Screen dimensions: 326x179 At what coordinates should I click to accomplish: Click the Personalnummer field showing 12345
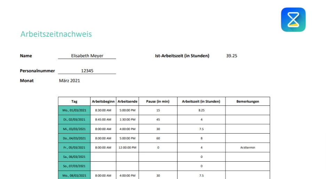87,71
